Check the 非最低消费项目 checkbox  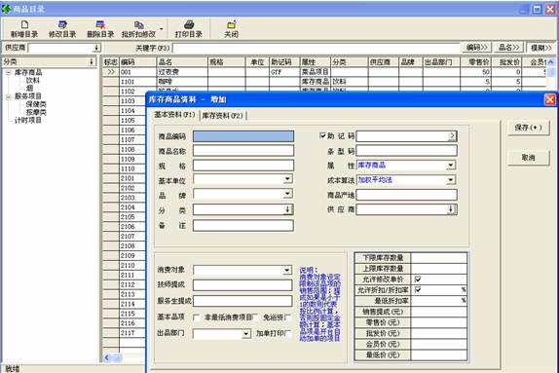[x=255, y=317]
